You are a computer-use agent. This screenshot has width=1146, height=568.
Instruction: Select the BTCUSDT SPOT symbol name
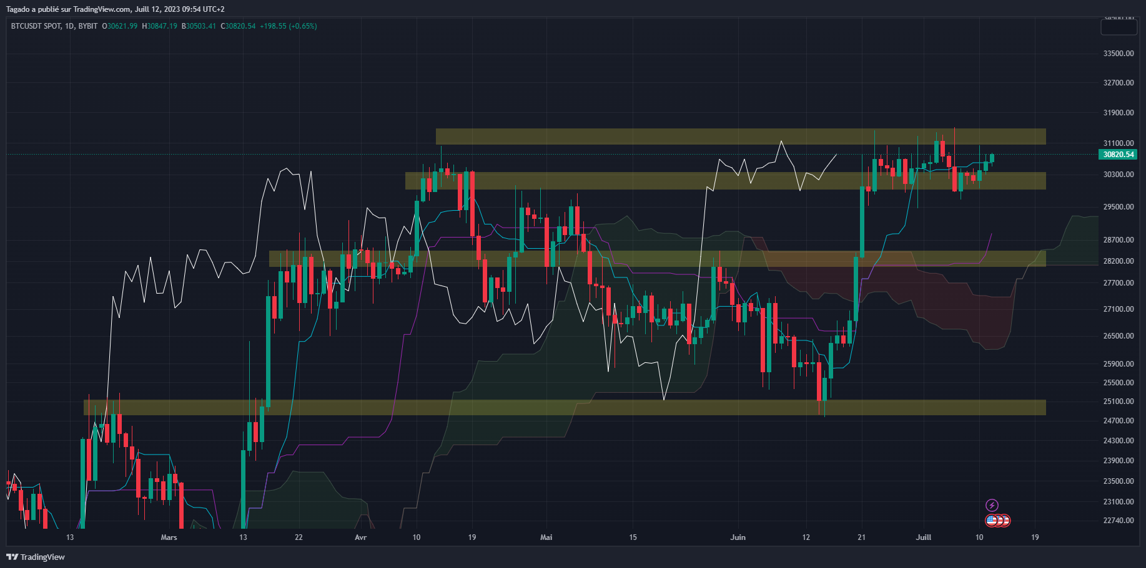tap(37, 27)
